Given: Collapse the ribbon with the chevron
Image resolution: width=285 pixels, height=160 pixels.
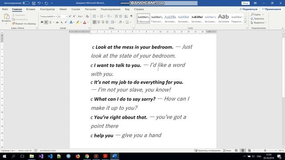Looking at the screenshot, I should [283, 28].
